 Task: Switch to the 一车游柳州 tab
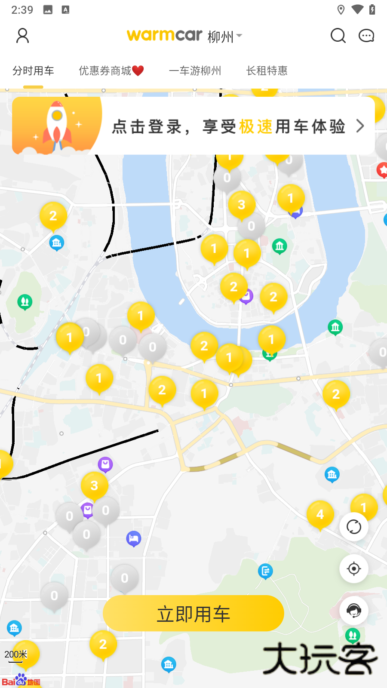tap(195, 71)
